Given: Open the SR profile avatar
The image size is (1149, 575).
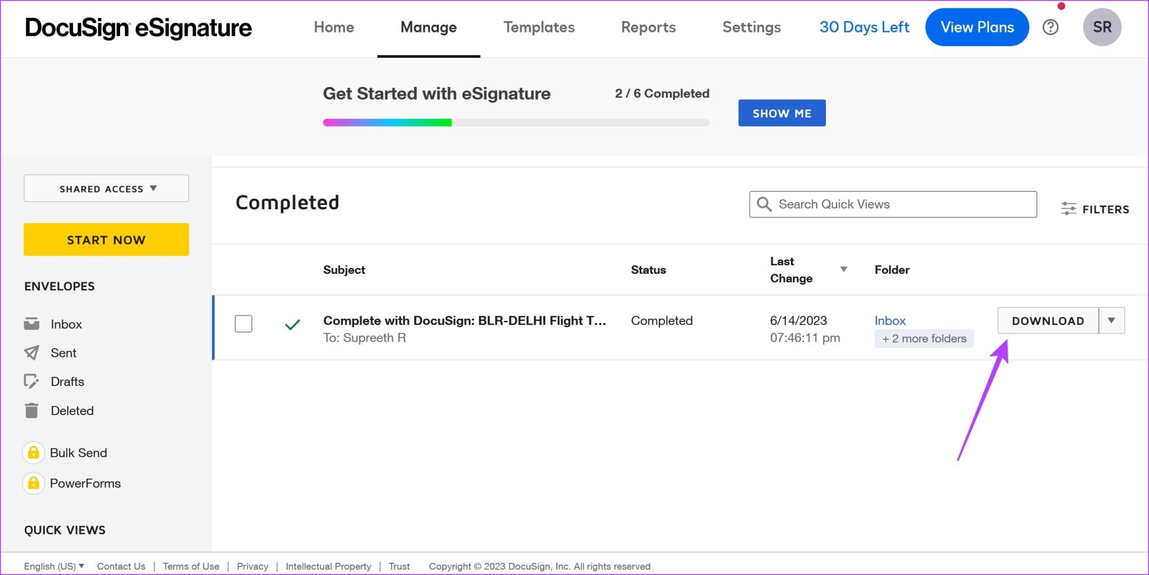Looking at the screenshot, I should coord(1102,27).
